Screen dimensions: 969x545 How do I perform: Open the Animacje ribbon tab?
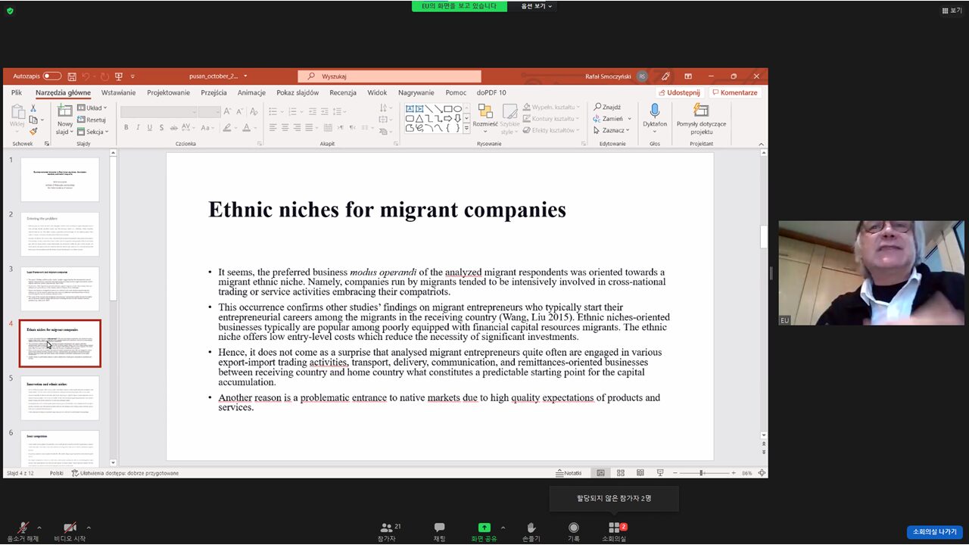(x=251, y=92)
